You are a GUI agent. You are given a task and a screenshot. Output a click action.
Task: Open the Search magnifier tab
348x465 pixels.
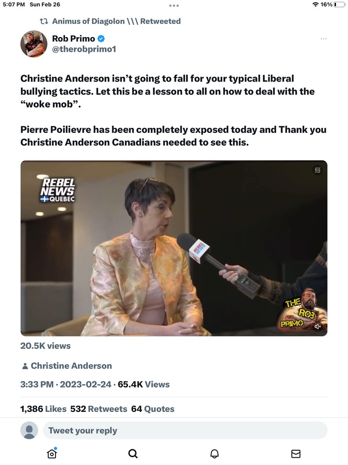click(133, 453)
